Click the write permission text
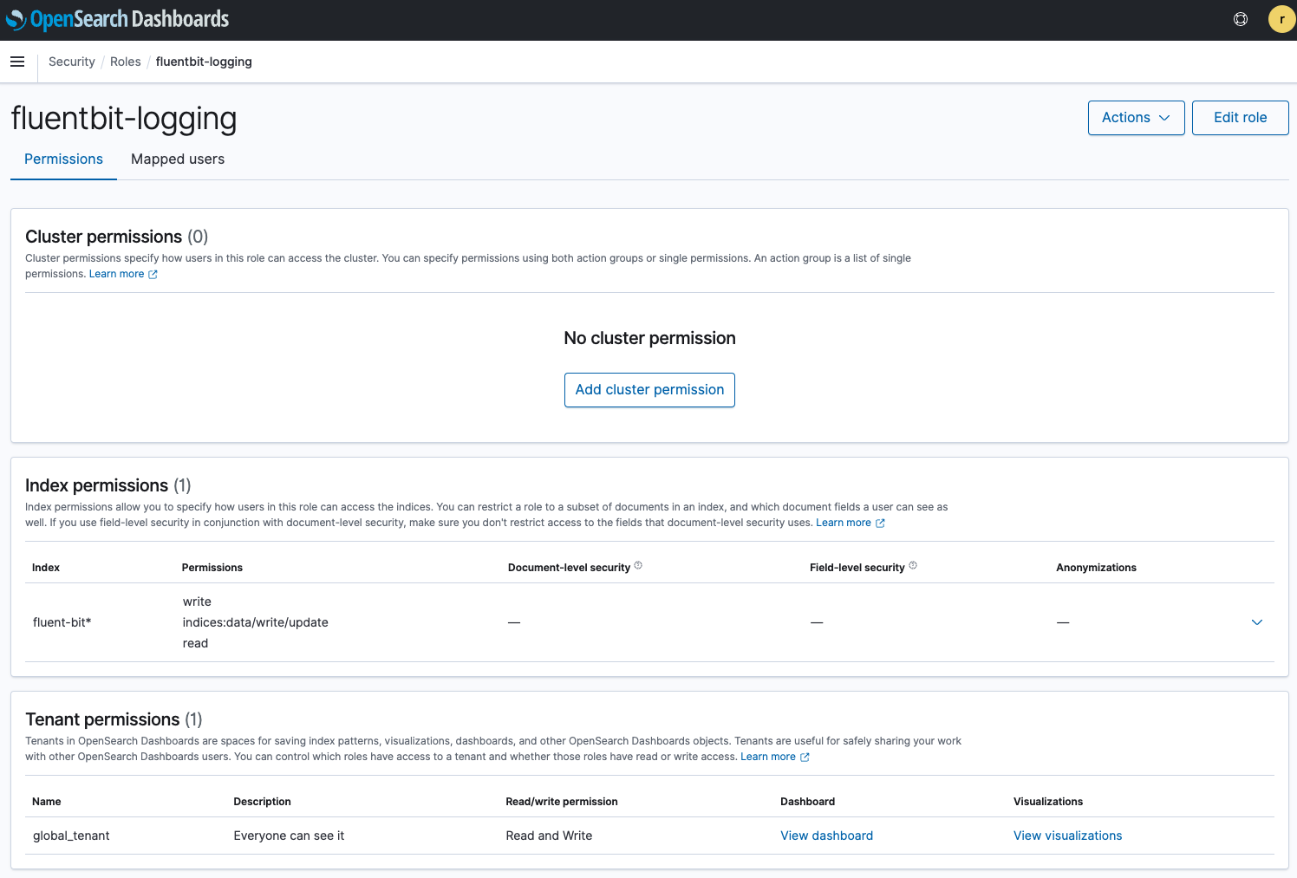Screen dimensions: 1297x878 (x=197, y=602)
